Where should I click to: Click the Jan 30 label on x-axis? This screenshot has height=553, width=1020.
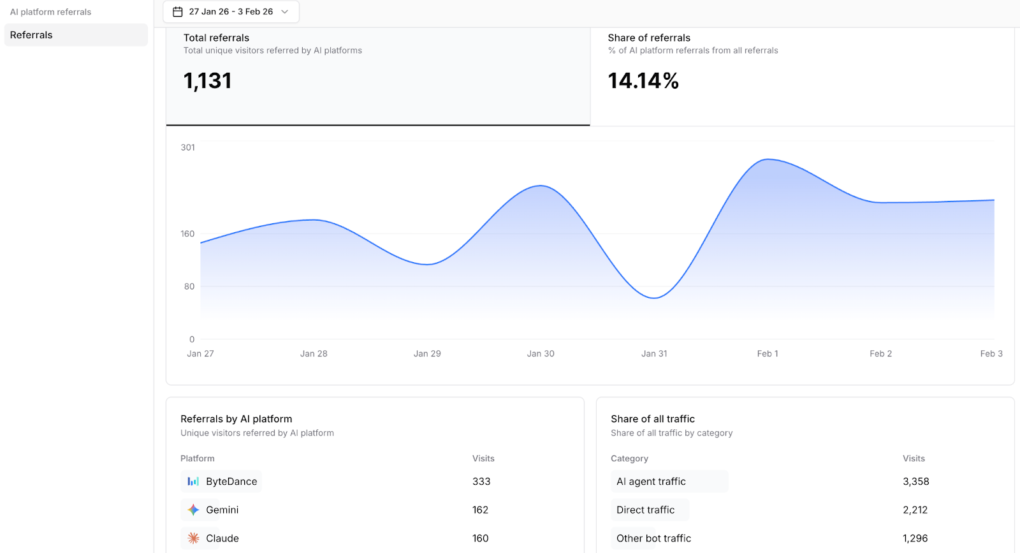coord(541,353)
